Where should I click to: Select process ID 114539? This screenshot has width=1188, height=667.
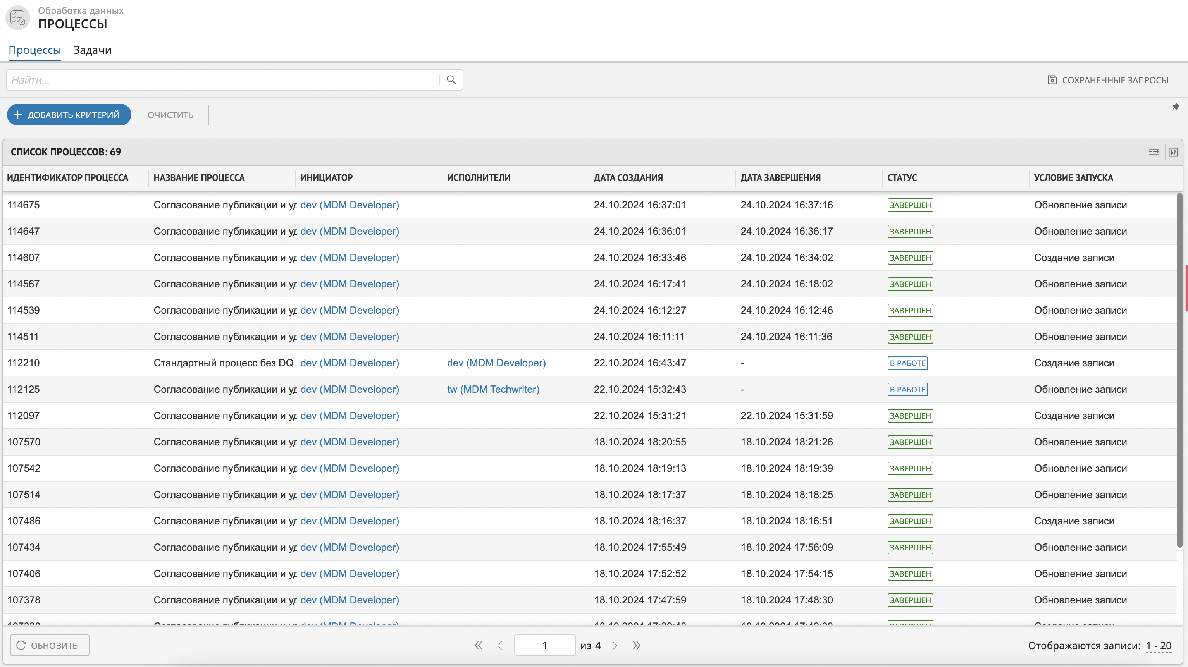tap(24, 310)
